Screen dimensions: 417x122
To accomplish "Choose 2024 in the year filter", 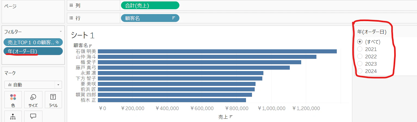I will click(360, 71).
